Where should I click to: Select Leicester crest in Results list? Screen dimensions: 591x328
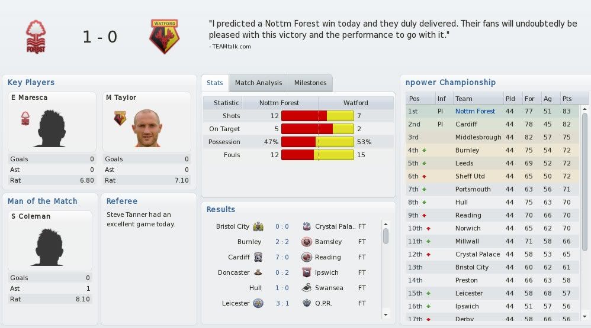tap(258, 303)
